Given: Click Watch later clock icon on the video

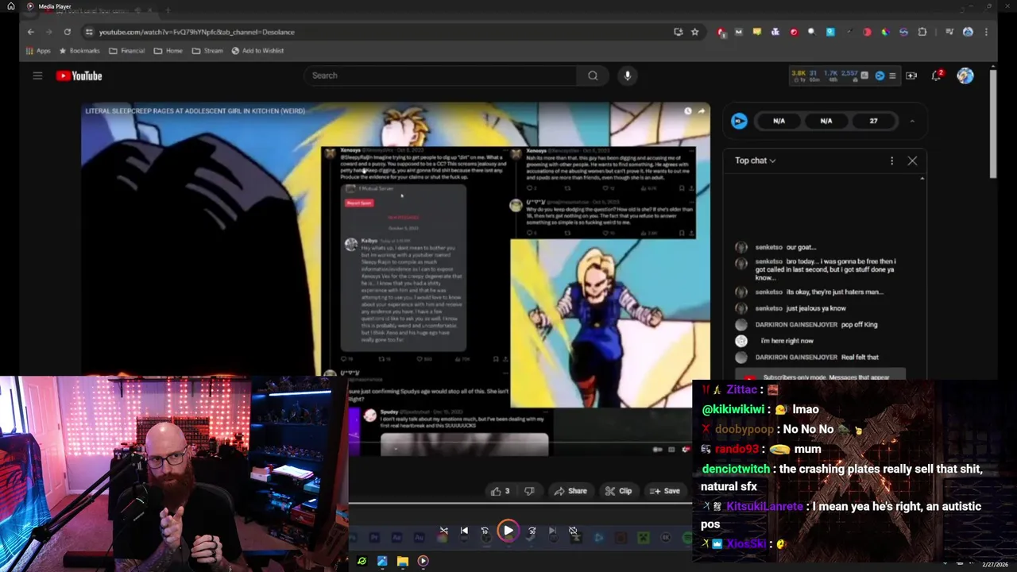Looking at the screenshot, I should [687, 111].
